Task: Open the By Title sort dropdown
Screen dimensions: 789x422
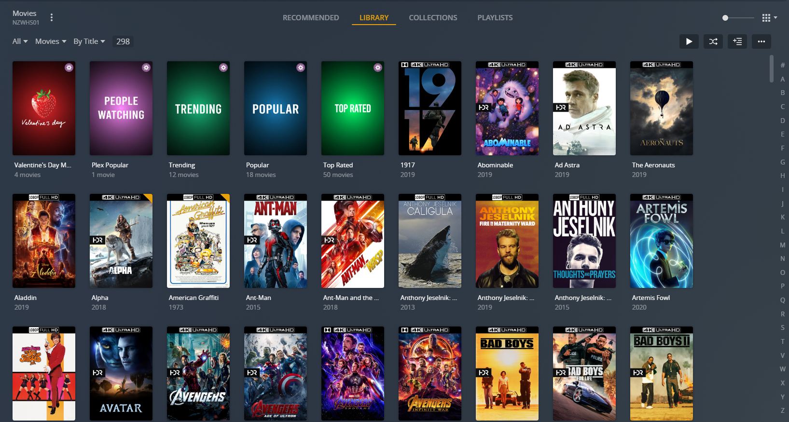Action: [x=89, y=41]
